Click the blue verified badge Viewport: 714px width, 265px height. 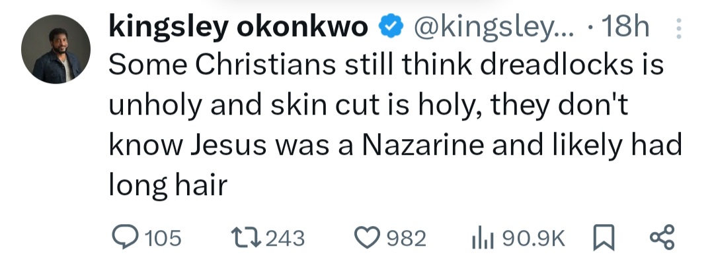389,27
